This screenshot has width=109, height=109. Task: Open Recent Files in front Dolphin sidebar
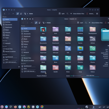click(28, 58)
